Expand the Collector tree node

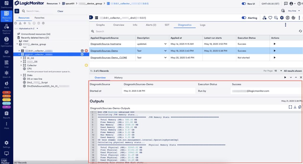(21, 65)
